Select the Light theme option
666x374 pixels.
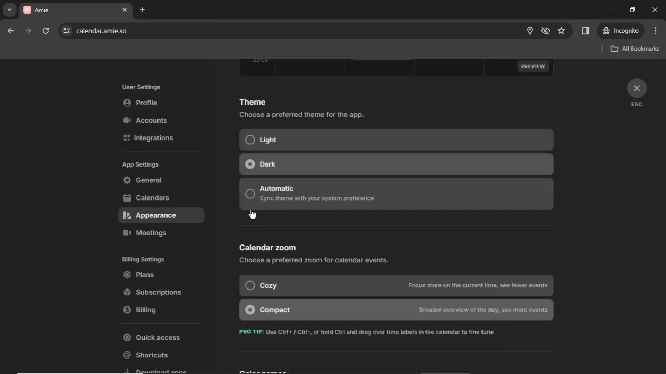tap(250, 140)
